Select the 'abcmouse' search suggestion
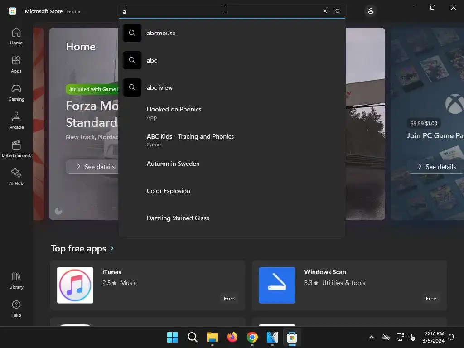Viewport: 464px width, 348px height. coord(232,33)
